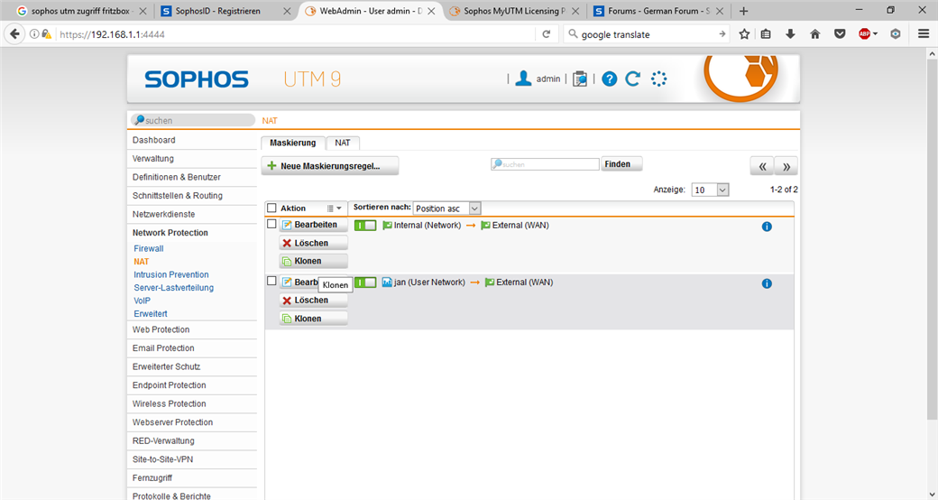Click the browser back arrow
938x500 pixels.
tap(14, 34)
